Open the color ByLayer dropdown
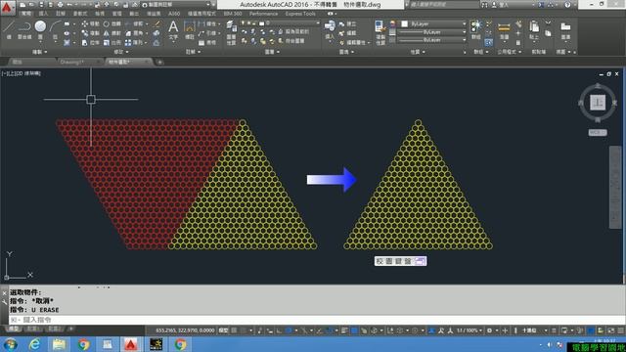The image size is (626, 352). click(x=433, y=23)
